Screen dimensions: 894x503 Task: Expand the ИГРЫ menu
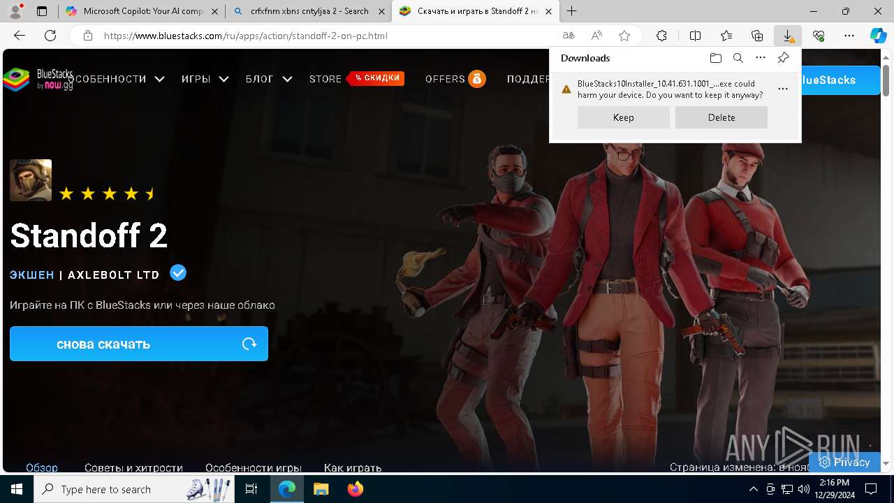(205, 79)
